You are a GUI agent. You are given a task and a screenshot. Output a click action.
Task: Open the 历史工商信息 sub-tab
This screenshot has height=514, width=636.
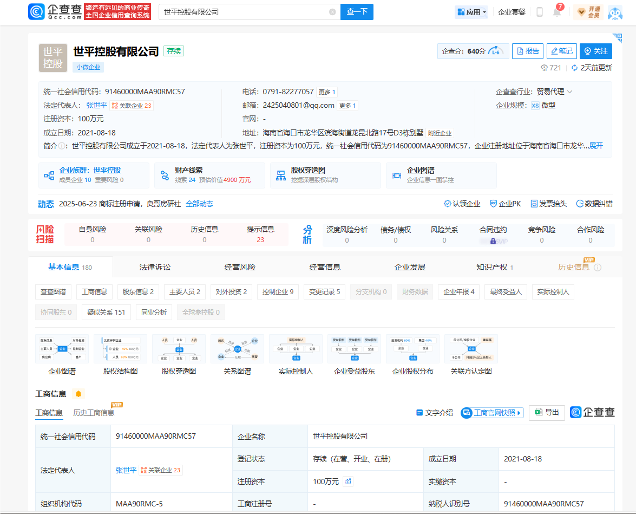click(94, 413)
